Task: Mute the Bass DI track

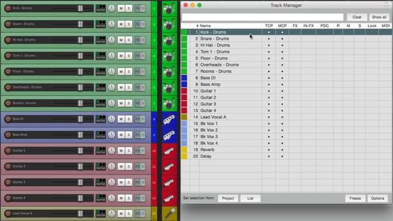Action: tap(121, 119)
